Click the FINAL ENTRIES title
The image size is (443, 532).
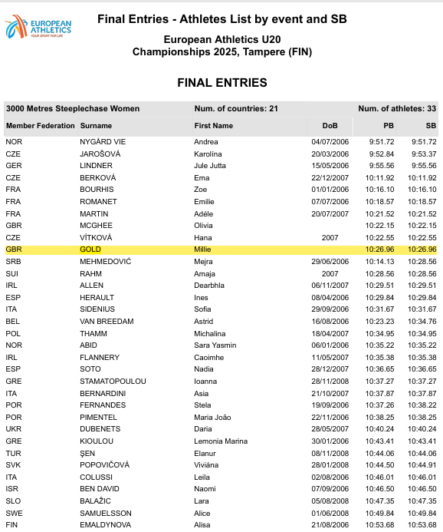[x=222, y=83]
